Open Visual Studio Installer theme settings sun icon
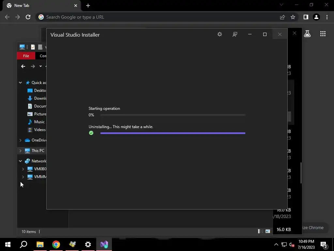This screenshot has width=334, height=251. pyautogui.click(x=220, y=34)
